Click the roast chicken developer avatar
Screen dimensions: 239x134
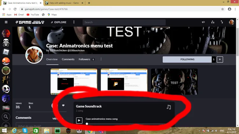pyautogui.click(x=34, y=55)
